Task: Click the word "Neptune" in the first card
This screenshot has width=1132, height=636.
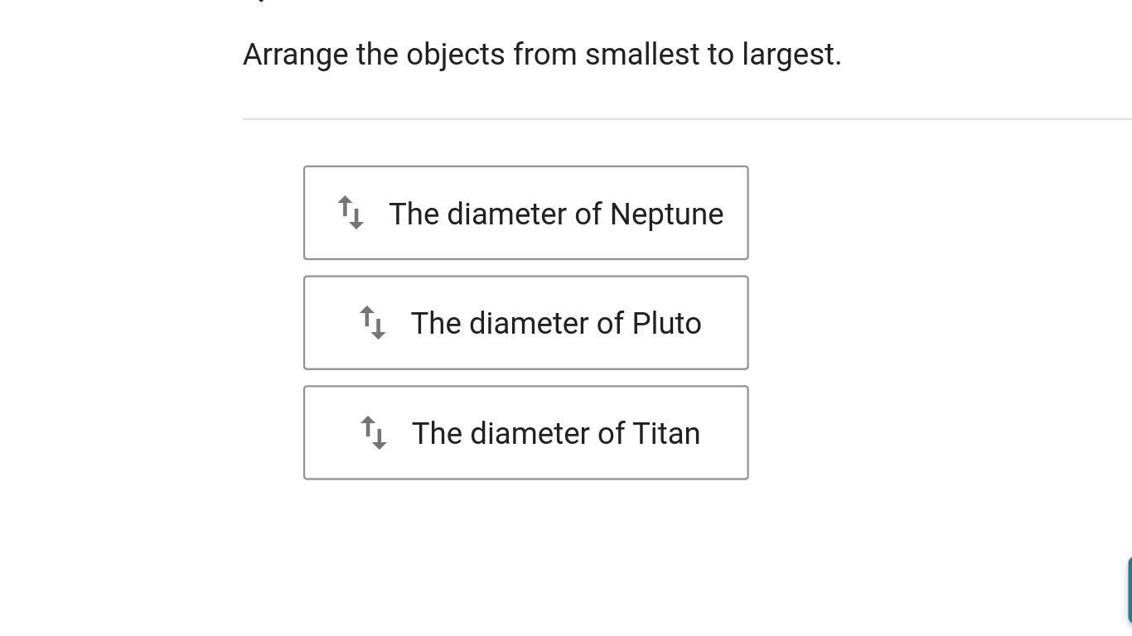Action: 666,214
